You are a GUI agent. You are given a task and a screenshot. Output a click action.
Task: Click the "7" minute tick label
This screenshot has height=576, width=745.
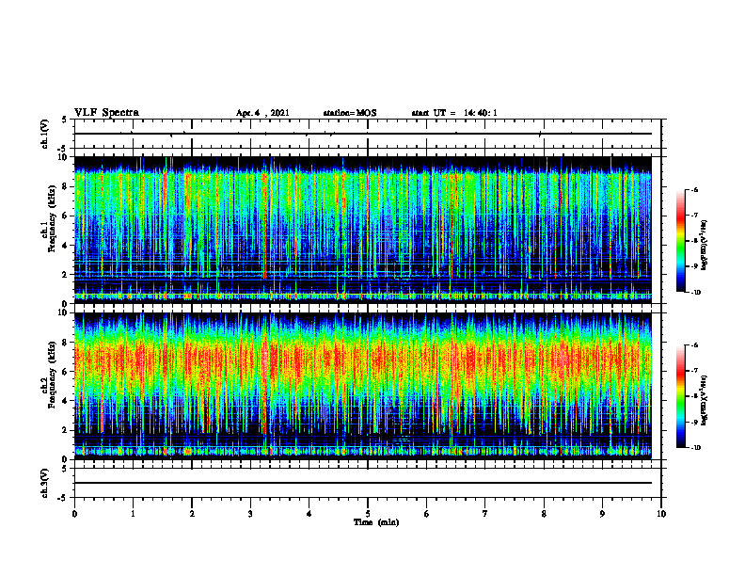485,514
